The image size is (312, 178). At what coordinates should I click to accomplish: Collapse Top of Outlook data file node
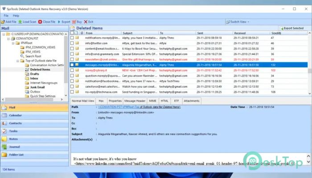[x=18, y=61]
